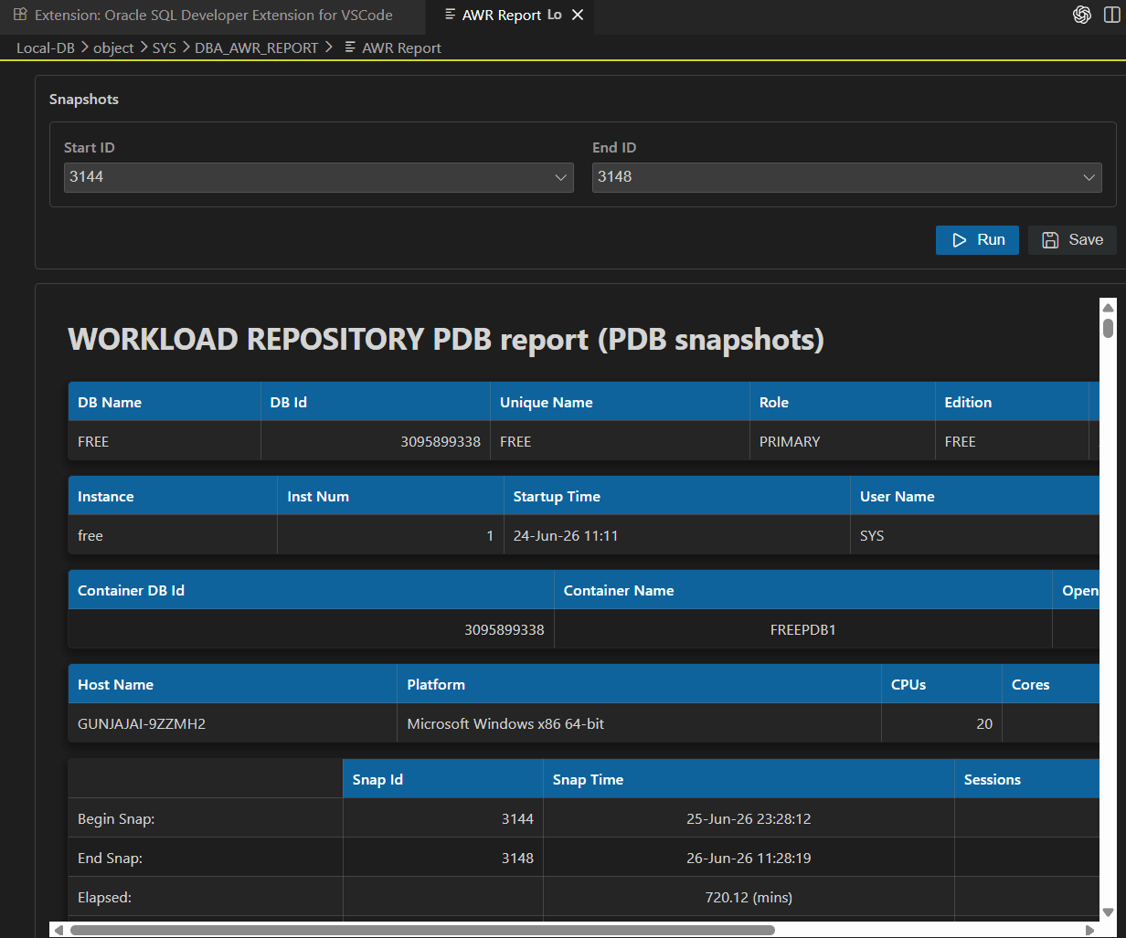Viewport: 1126px width, 938px height.
Task: Click the Unique Name column header
Action: coord(621,402)
